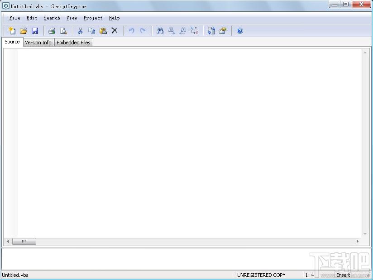Screen dimensions: 373x280
Task: Click the blue Help question mark icon
Action: (x=240, y=31)
